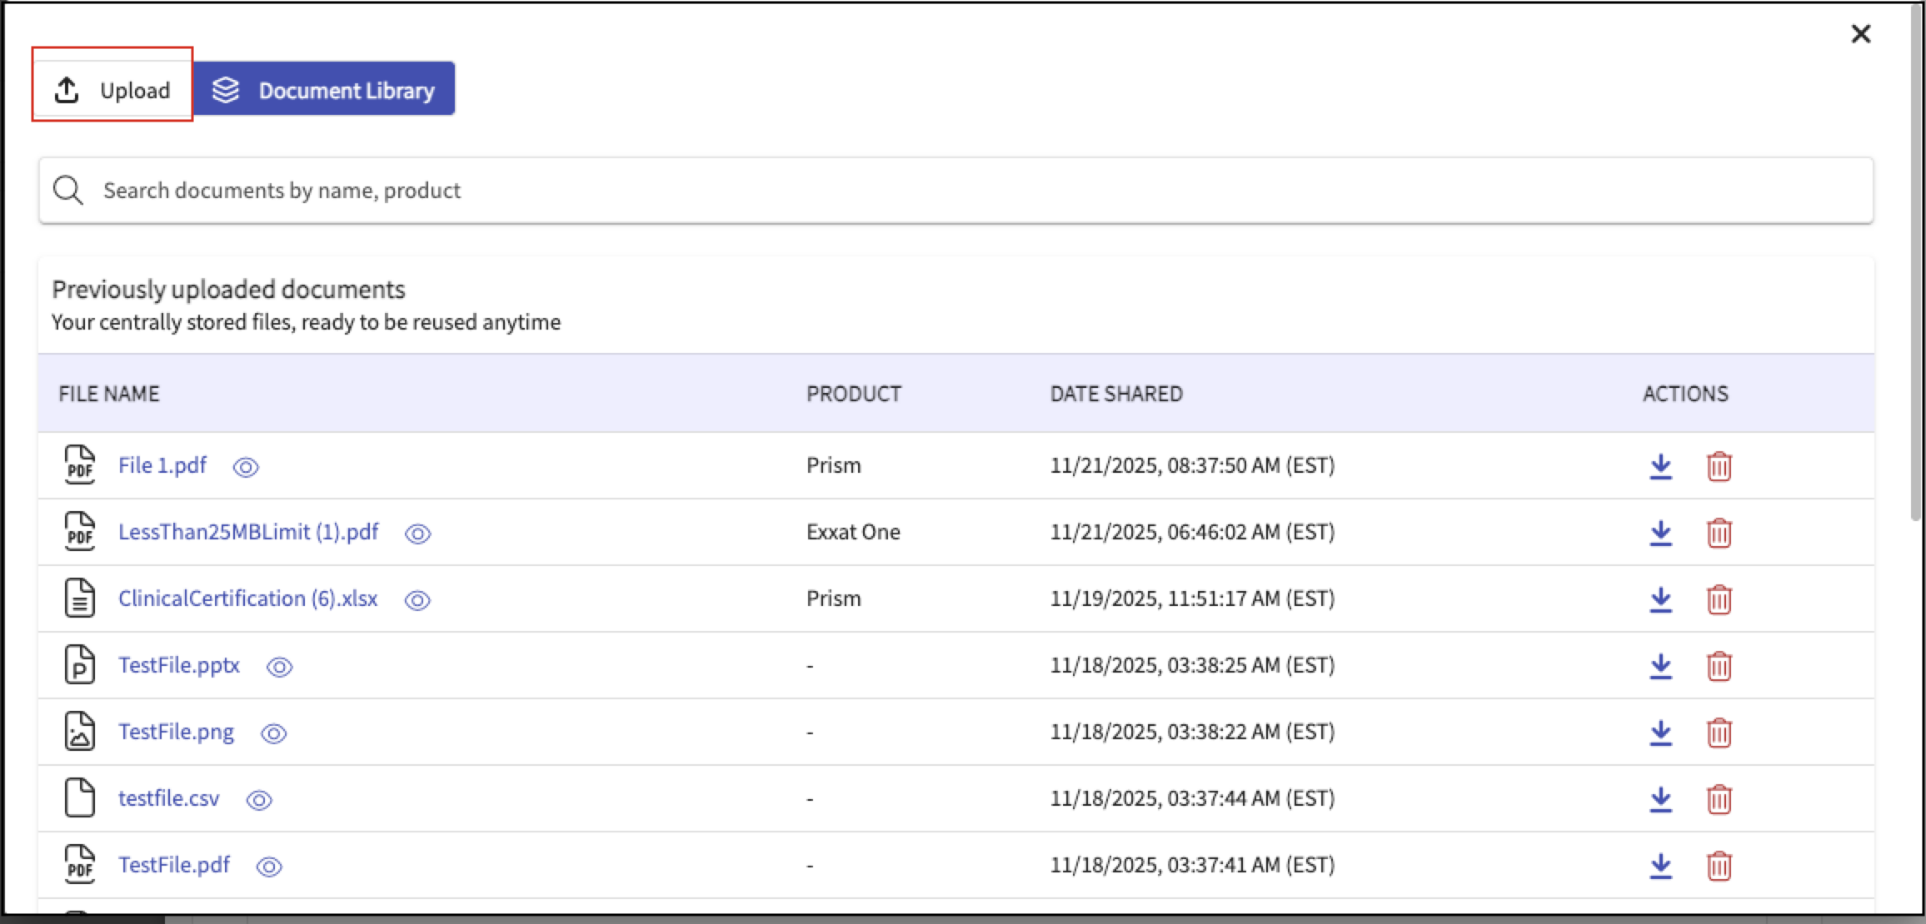Screen dimensions: 1926x924
Task: Select the Document Library tab
Action: [324, 90]
